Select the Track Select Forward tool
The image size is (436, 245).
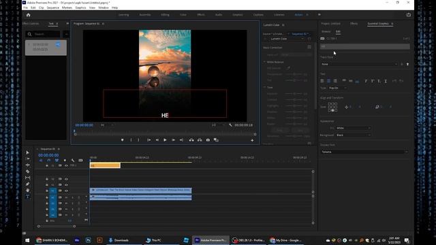click(x=27, y=159)
